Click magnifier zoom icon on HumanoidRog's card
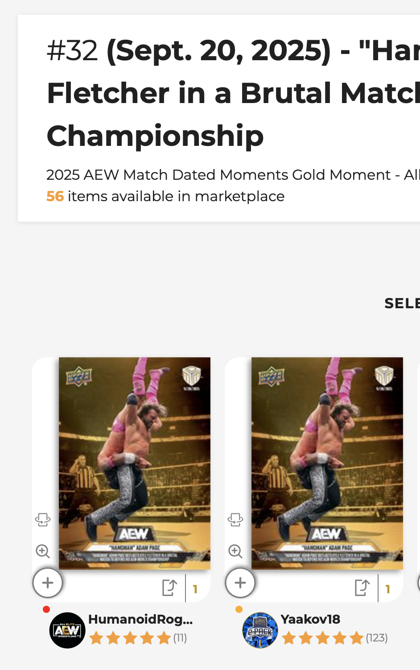Viewport: 420px width, 670px height. (43, 551)
